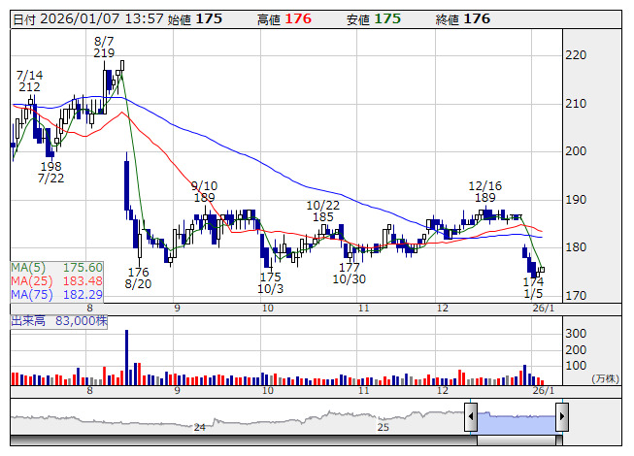This screenshot has width=634, height=456.
Task: Click the tallest blue volume bar in August
Action: tap(127, 357)
